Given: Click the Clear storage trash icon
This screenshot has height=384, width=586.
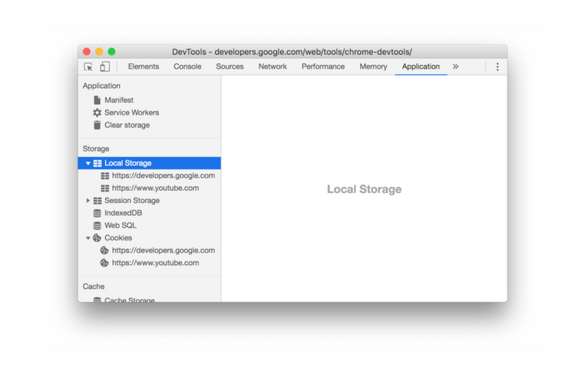Looking at the screenshot, I should (97, 125).
